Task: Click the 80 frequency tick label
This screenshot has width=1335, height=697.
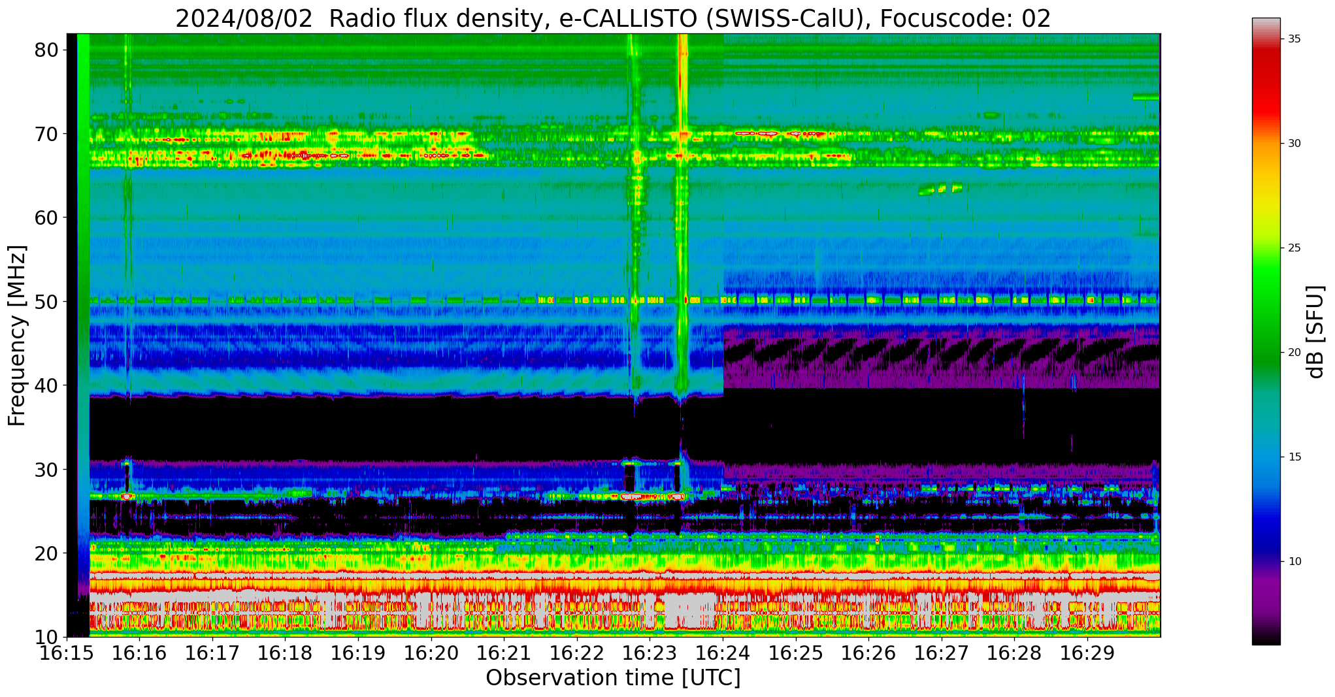Action: click(48, 50)
